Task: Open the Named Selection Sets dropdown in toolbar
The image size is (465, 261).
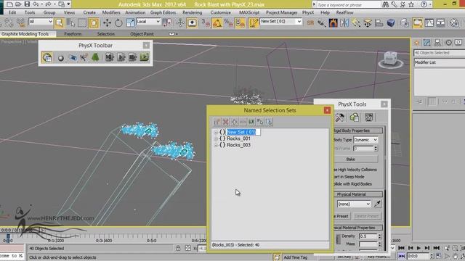Action: click(299, 21)
